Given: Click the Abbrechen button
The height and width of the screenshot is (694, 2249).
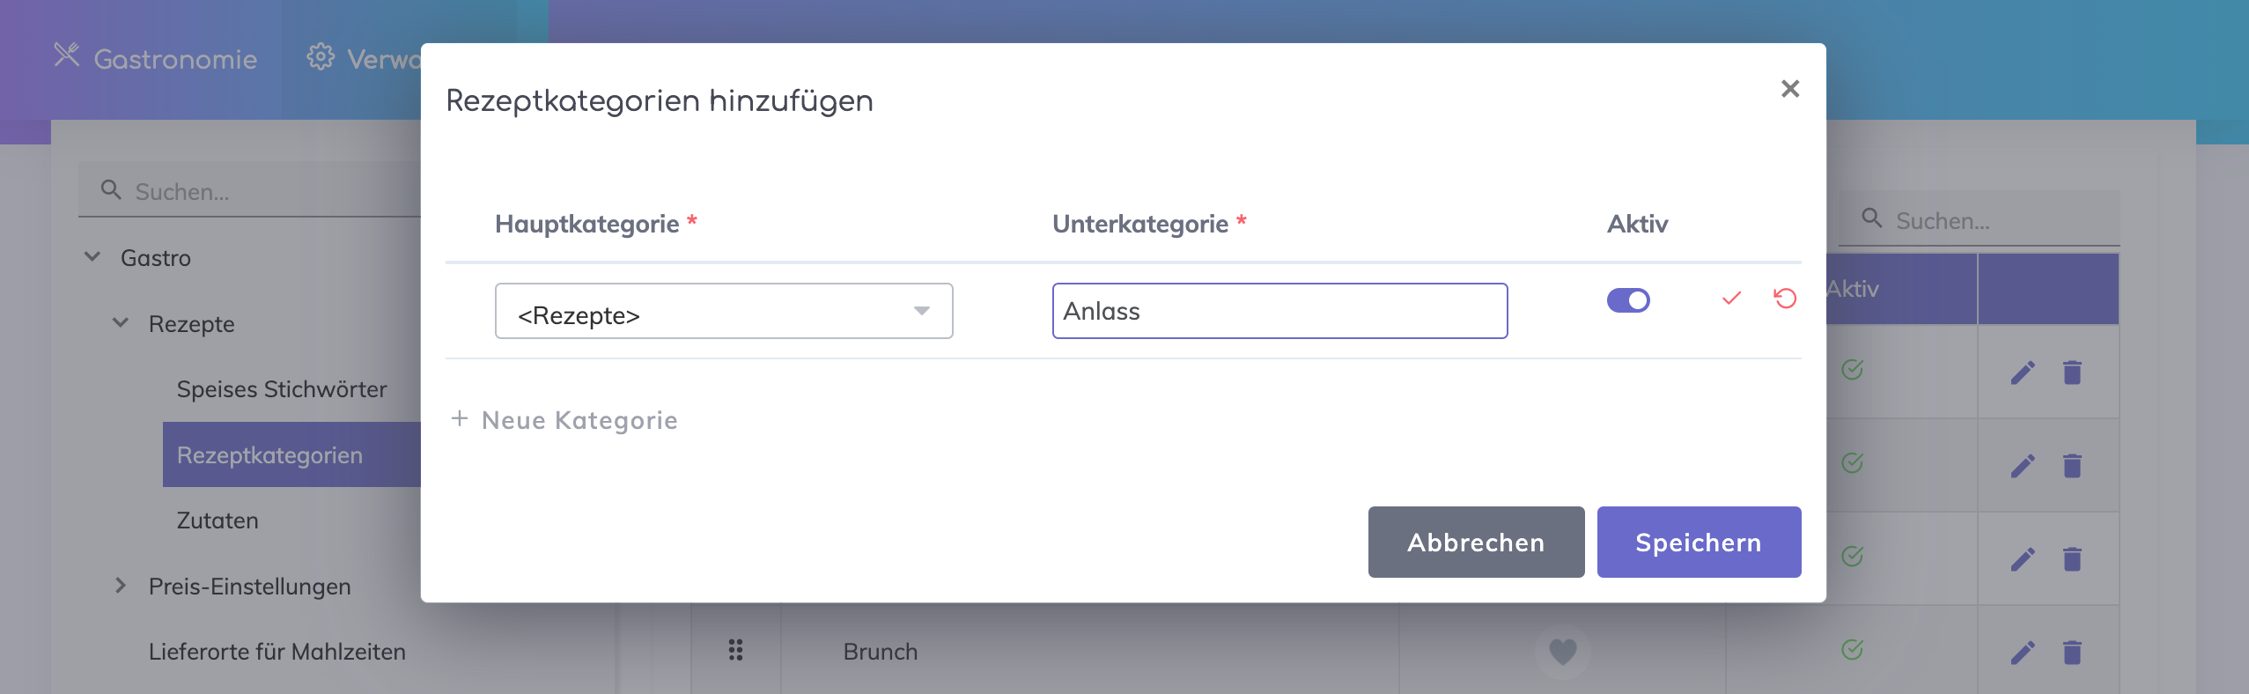Looking at the screenshot, I should 1475,542.
